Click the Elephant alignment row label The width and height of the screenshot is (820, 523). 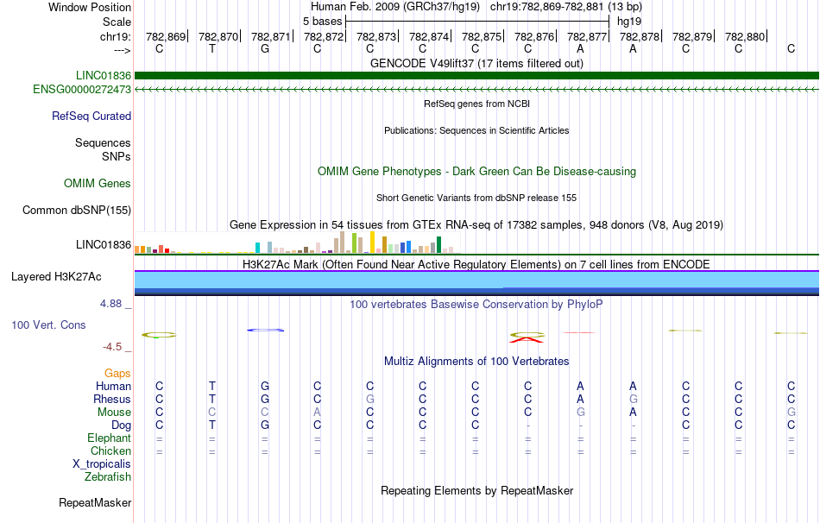(109, 438)
